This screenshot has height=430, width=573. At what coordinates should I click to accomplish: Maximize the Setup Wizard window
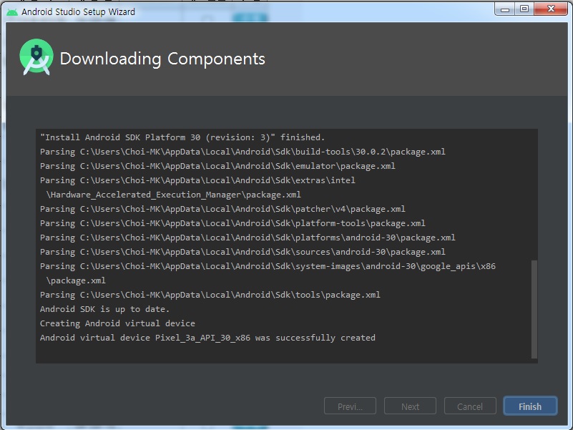coord(524,9)
